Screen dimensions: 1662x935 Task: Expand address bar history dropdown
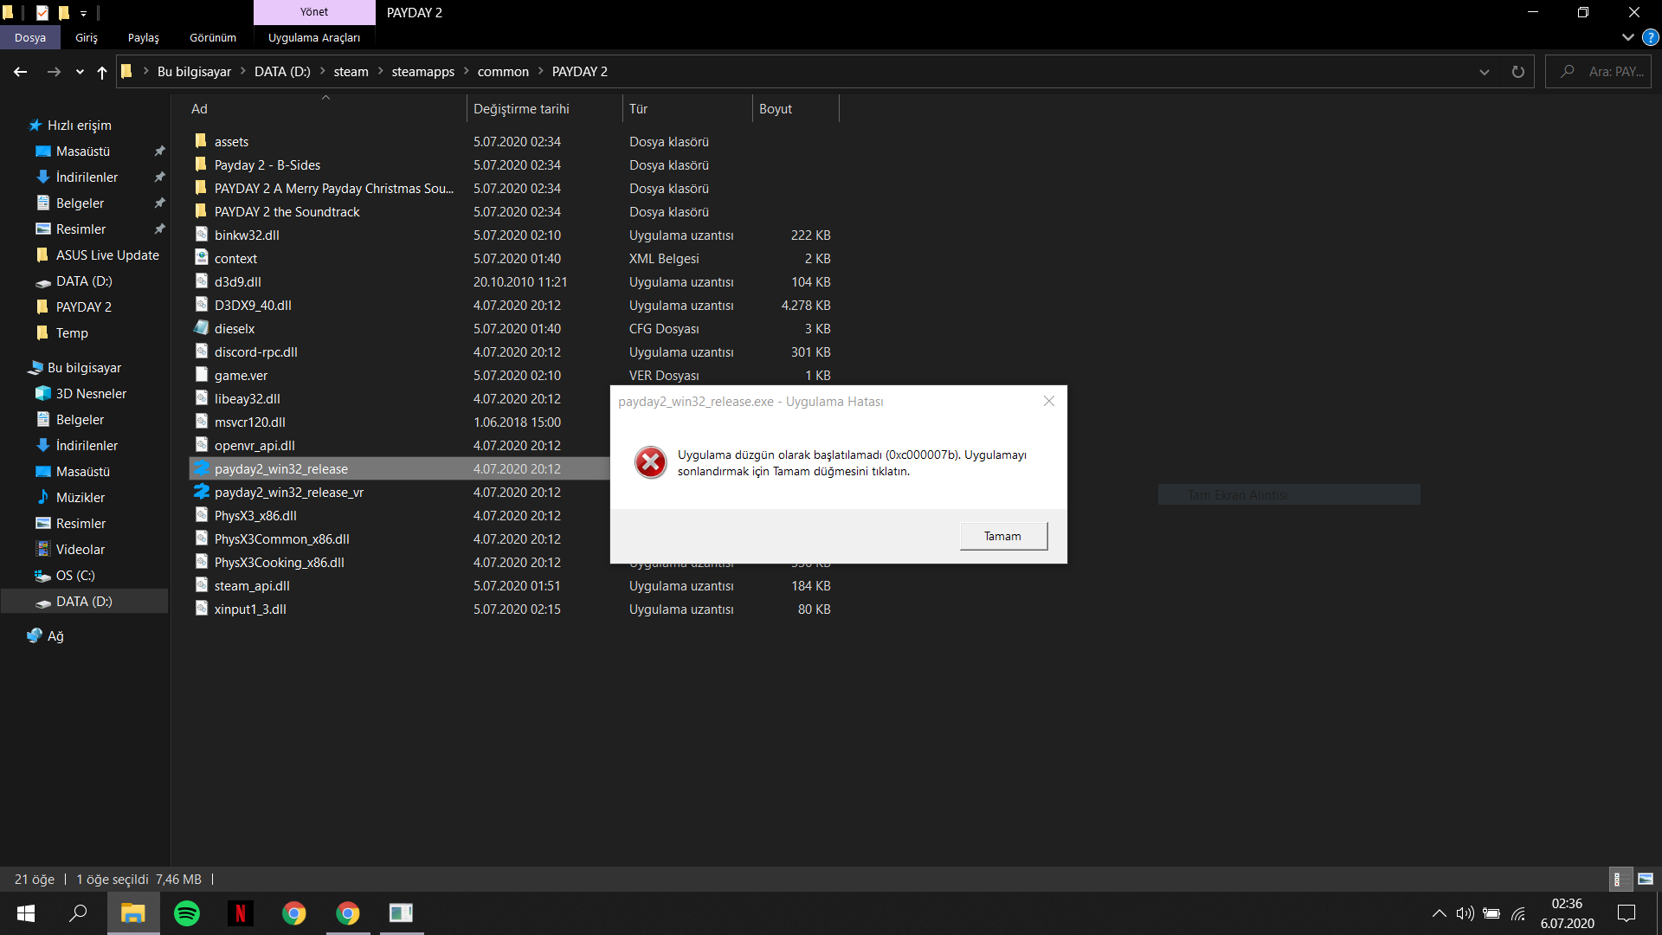point(1485,72)
